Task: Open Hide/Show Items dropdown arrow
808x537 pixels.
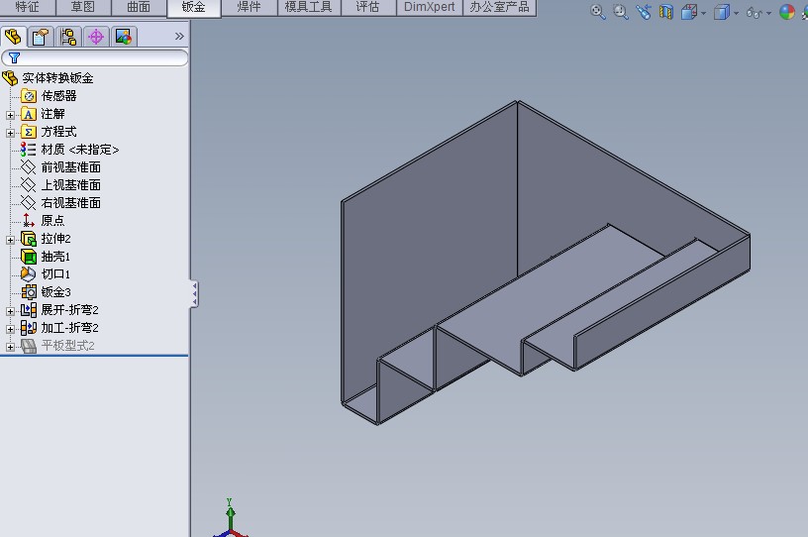Action: click(x=768, y=14)
